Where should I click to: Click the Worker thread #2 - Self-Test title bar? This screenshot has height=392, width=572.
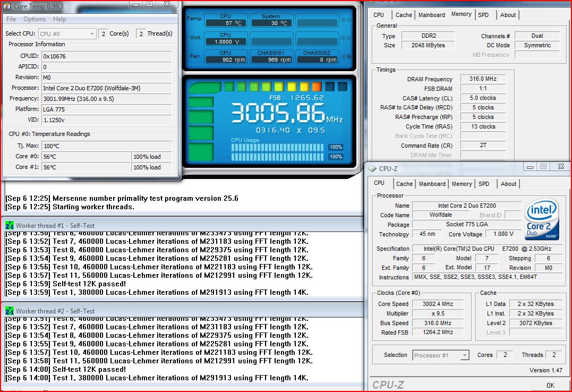point(182,311)
